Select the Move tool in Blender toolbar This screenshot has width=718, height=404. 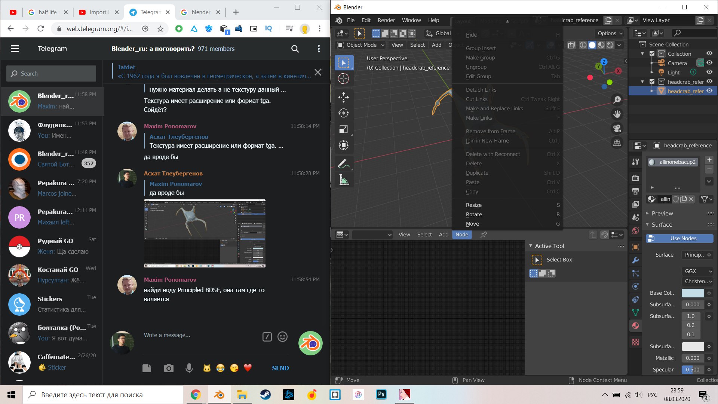pyautogui.click(x=343, y=97)
